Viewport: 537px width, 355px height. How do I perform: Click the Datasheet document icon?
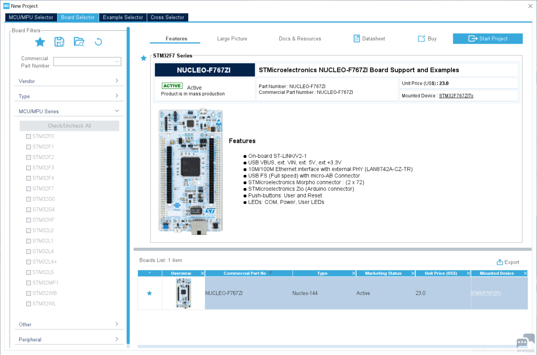(357, 38)
